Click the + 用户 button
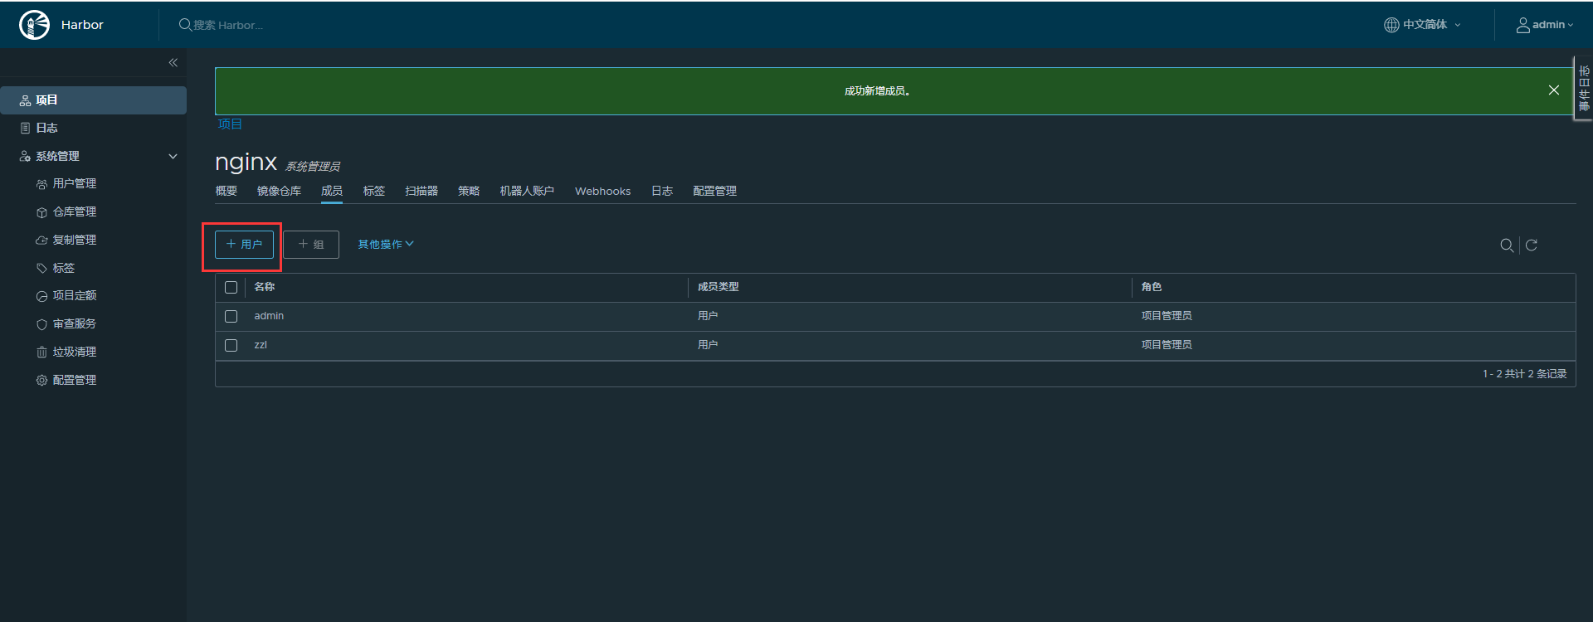Screen dimensions: 1593x622 (x=244, y=245)
